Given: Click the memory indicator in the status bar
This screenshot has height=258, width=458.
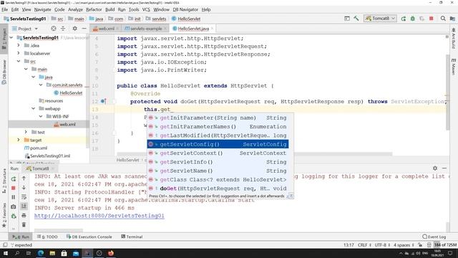Looking at the screenshot, I should coord(445,245).
